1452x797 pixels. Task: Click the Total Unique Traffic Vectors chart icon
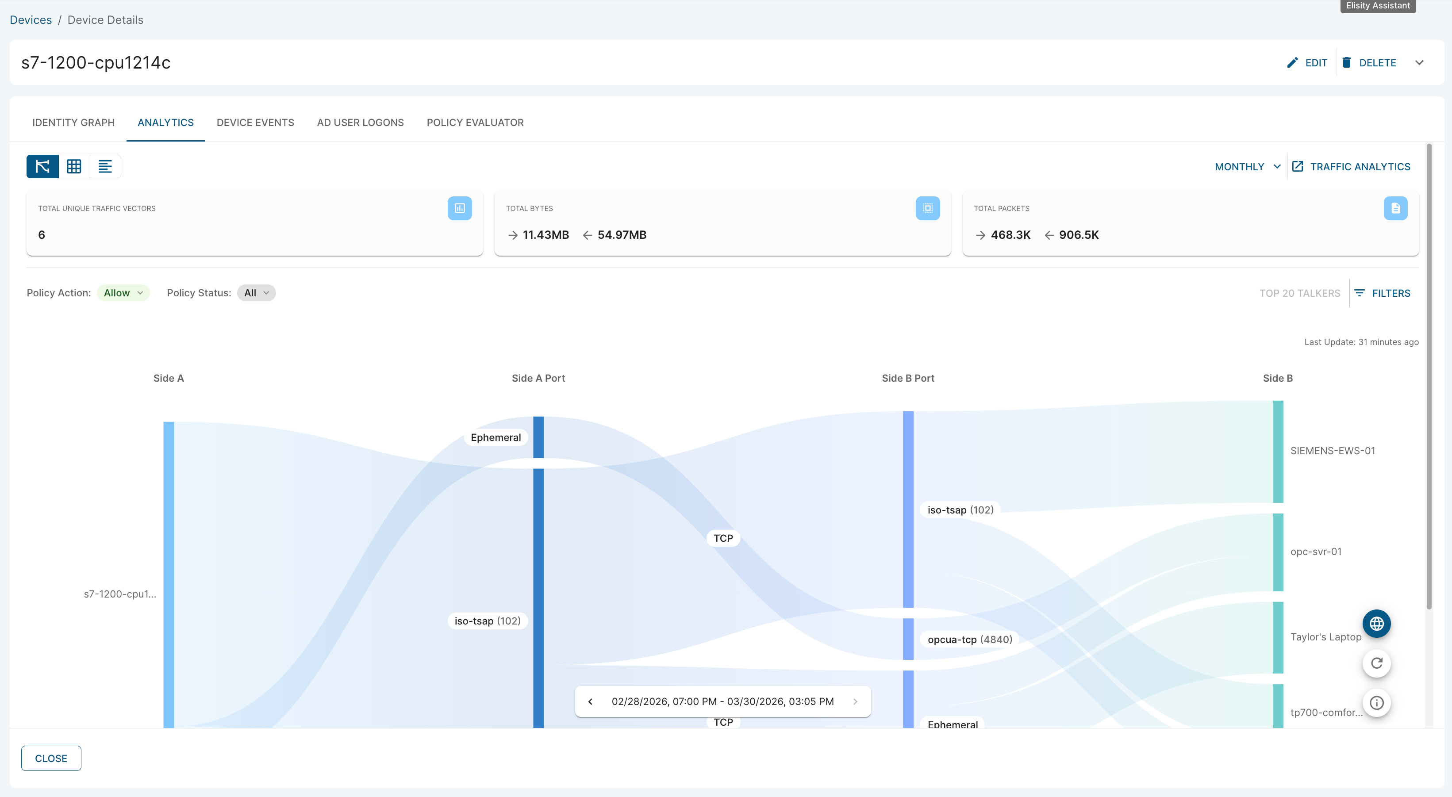[459, 208]
